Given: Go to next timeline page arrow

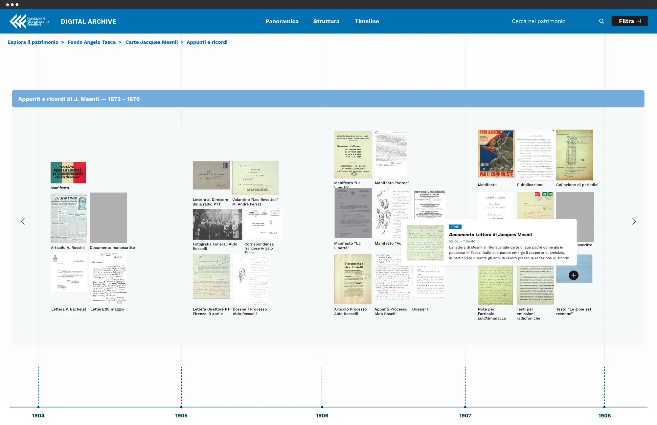Looking at the screenshot, I should click(634, 221).
